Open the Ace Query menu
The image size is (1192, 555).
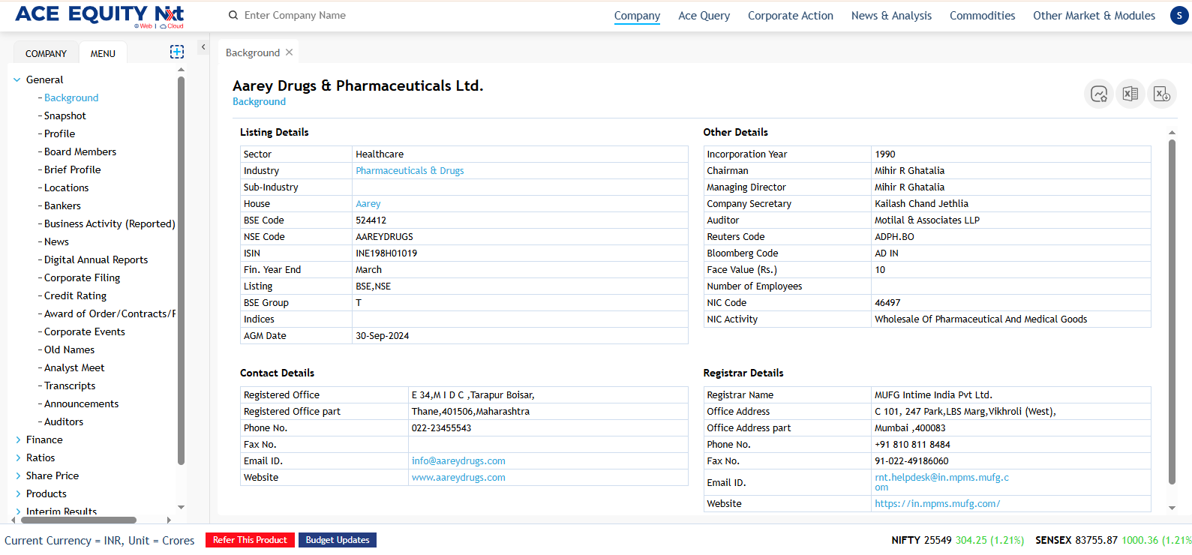tap(704, 16)
